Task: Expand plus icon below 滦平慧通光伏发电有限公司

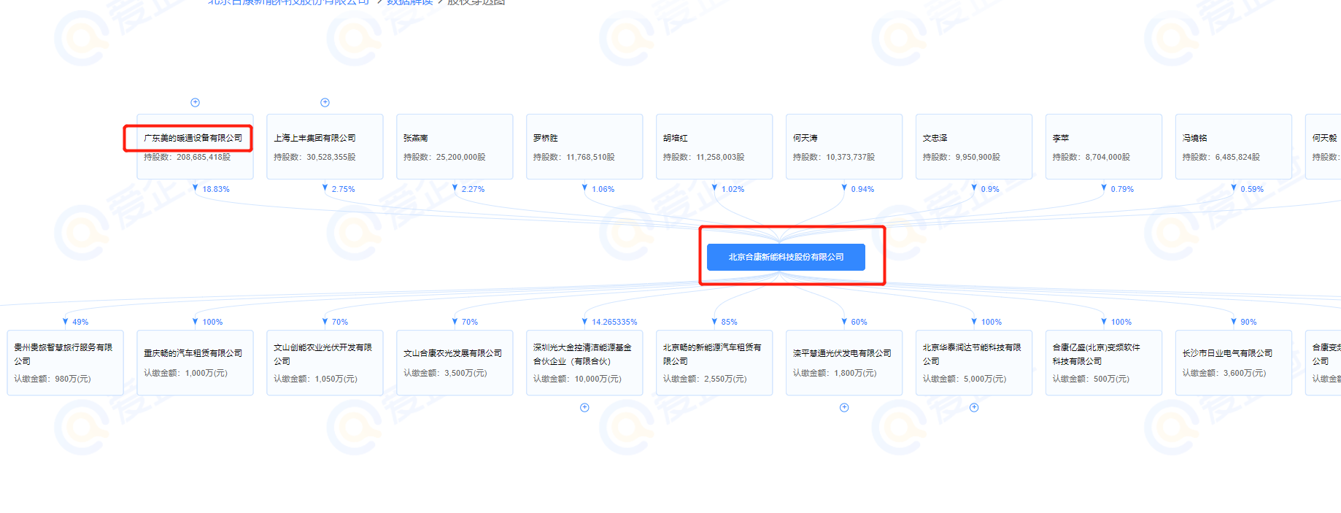Action: click(x=844, y=408)
